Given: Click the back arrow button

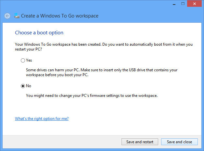Looking at the screenshot, I should 7,16.
